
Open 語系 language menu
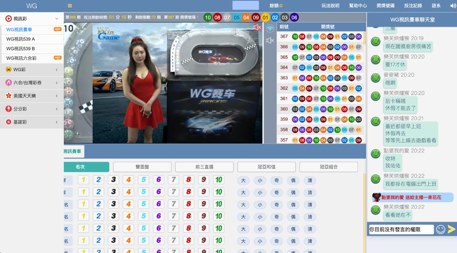[436, 6]
